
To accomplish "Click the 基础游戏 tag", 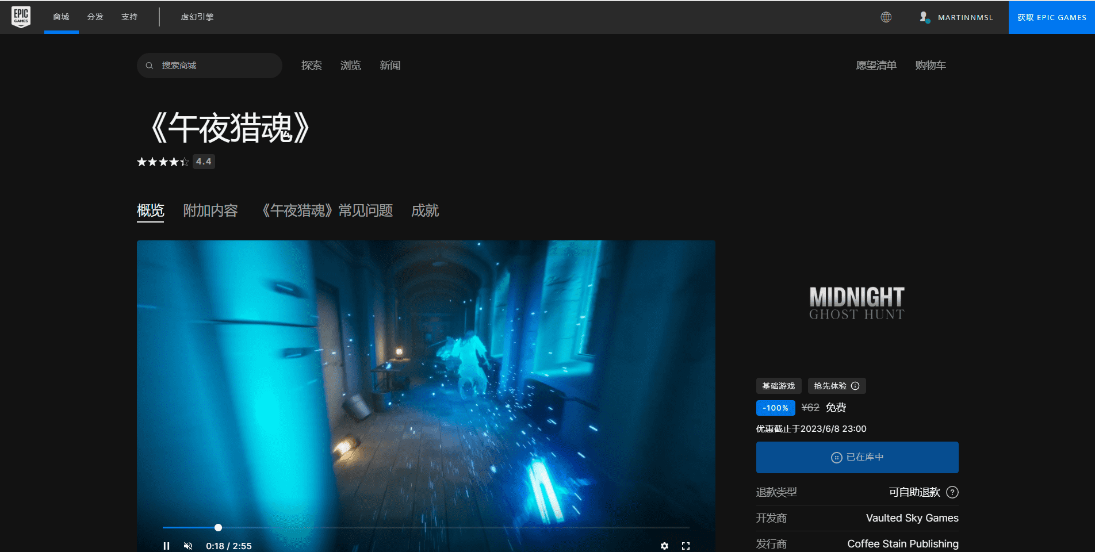I will [779, 386].
